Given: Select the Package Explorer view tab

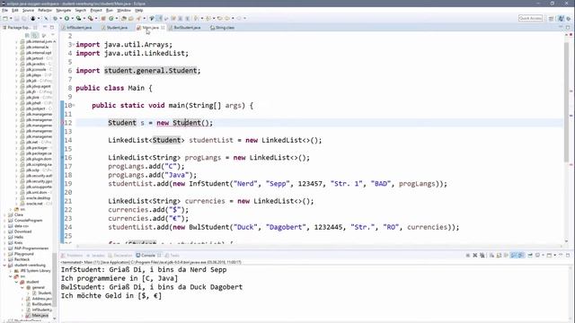Looking at the screenshot, I should [18, 28].
